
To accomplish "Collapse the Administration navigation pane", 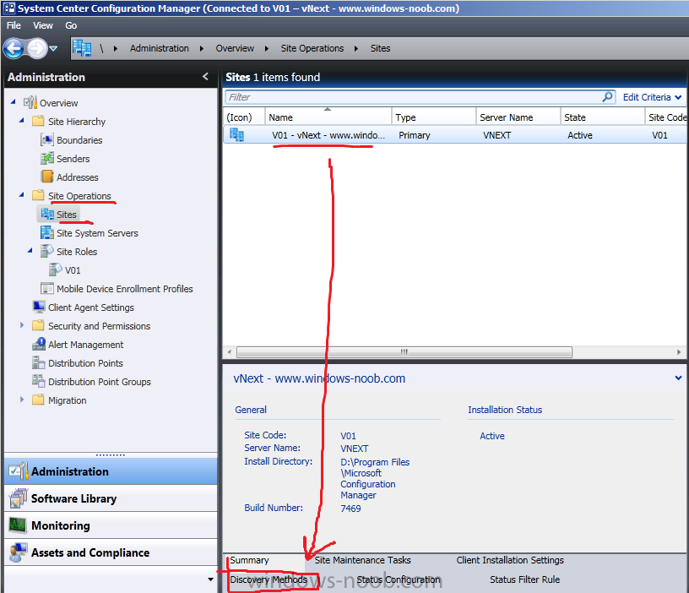I will pos(206,77).
